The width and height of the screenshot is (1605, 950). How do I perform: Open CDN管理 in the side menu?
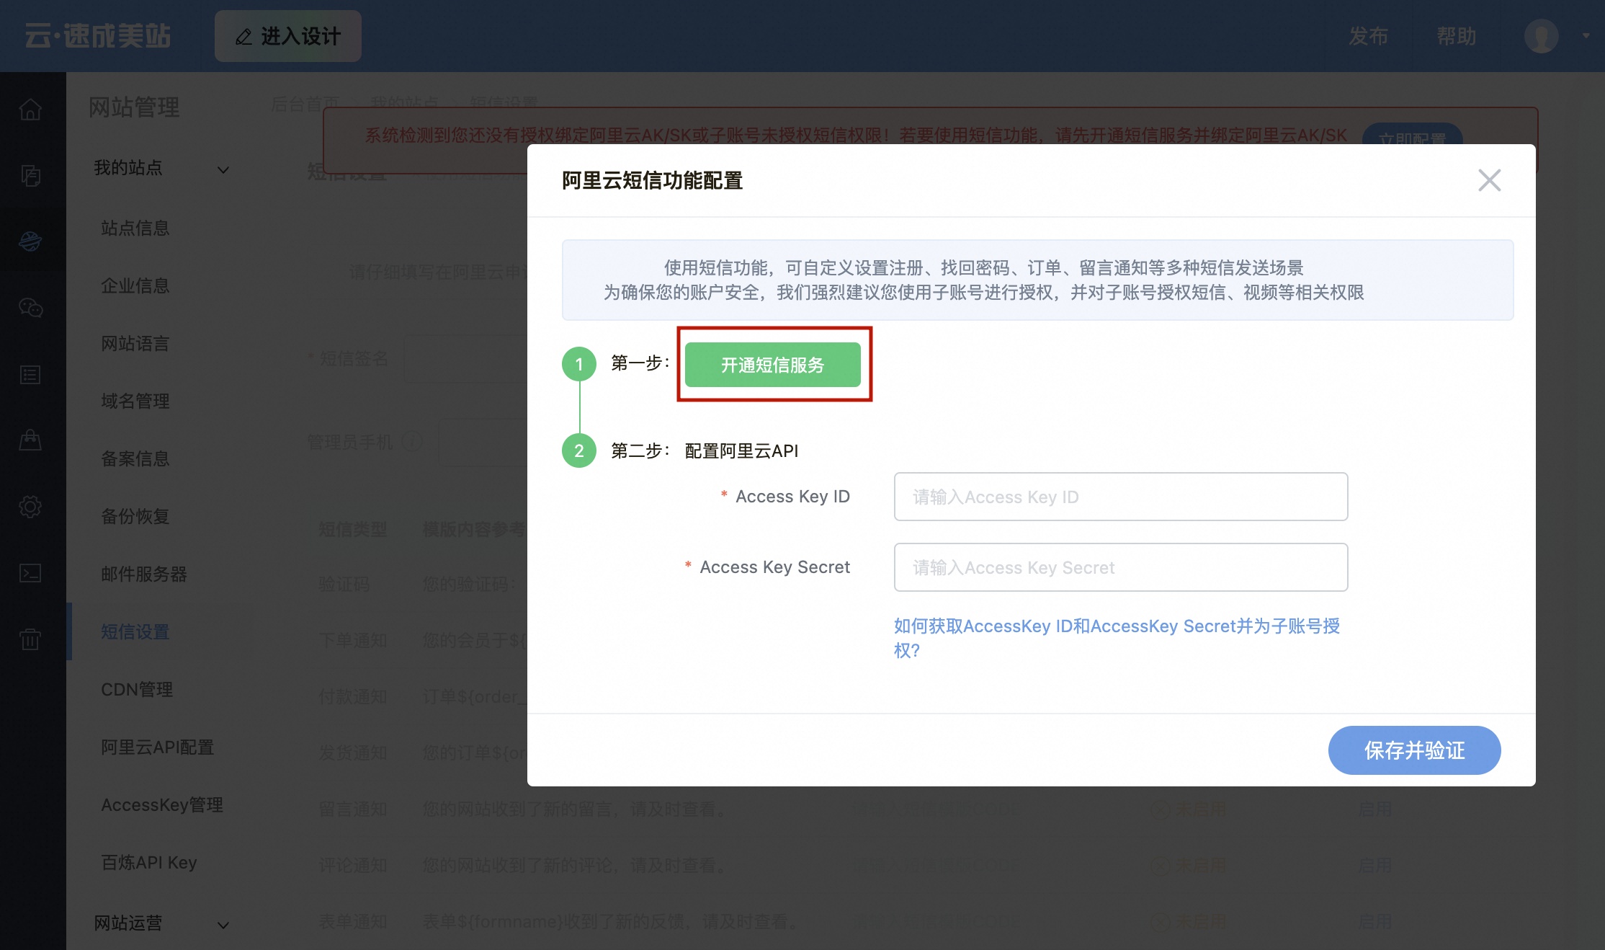tap(137, 690)
